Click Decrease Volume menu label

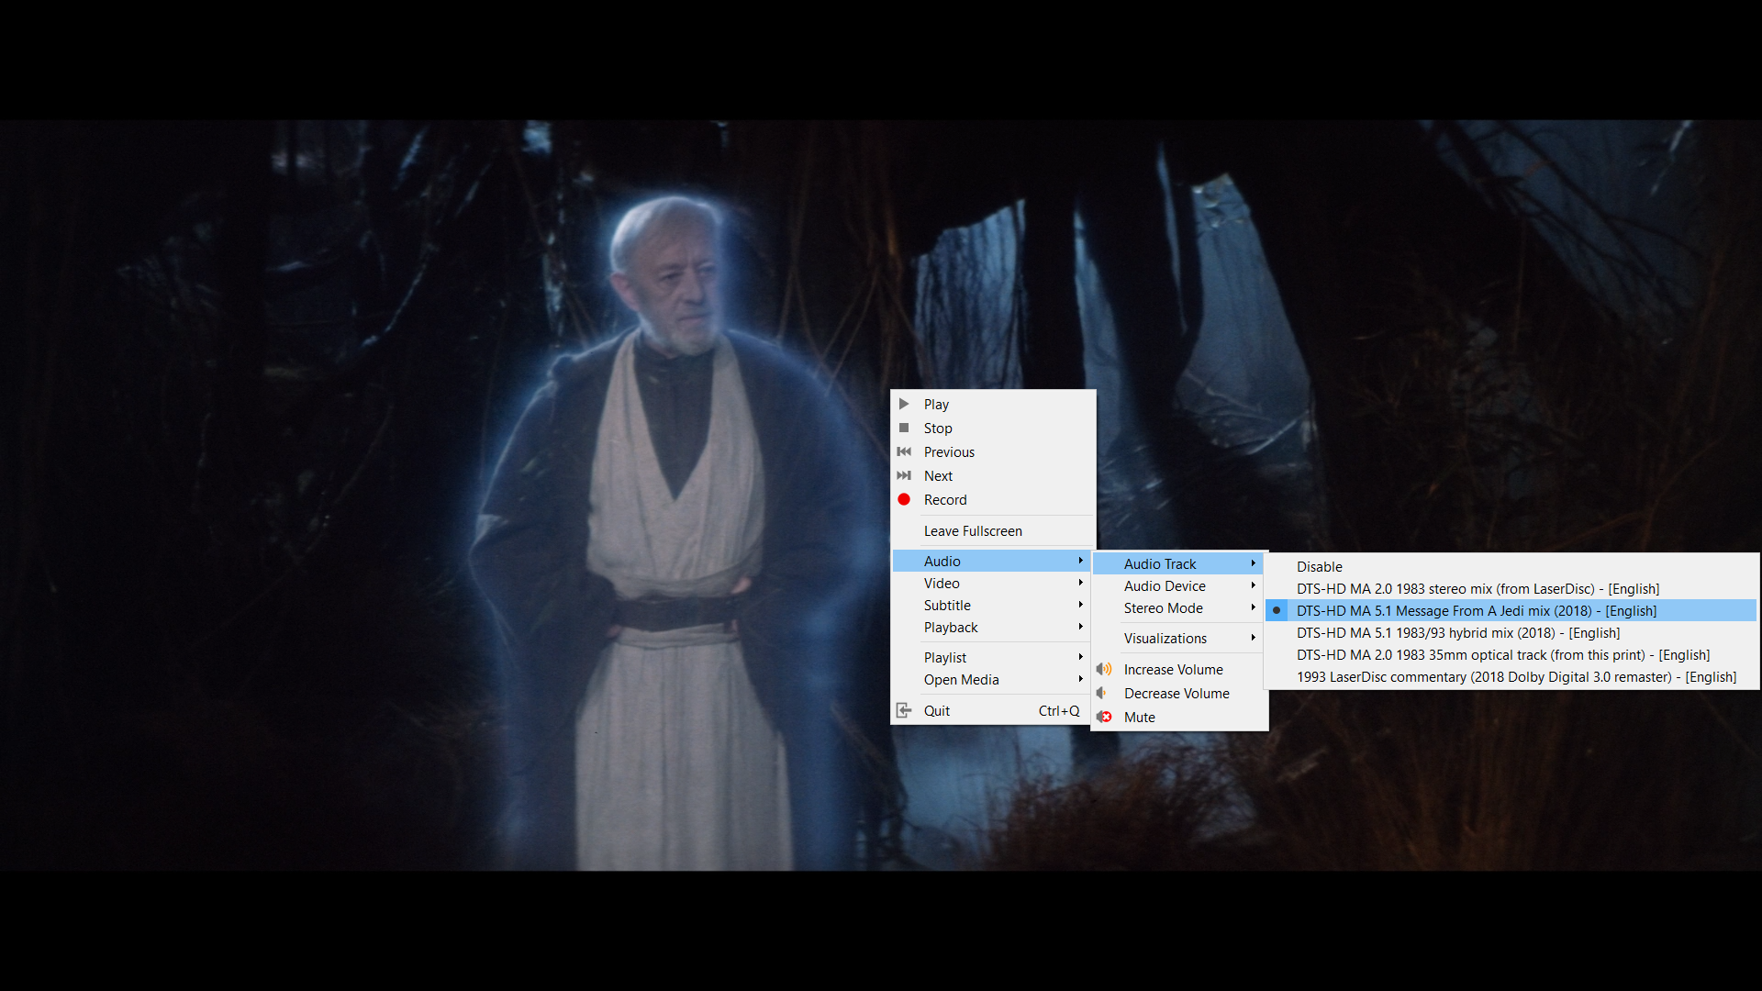click(x=1177, y=693)
